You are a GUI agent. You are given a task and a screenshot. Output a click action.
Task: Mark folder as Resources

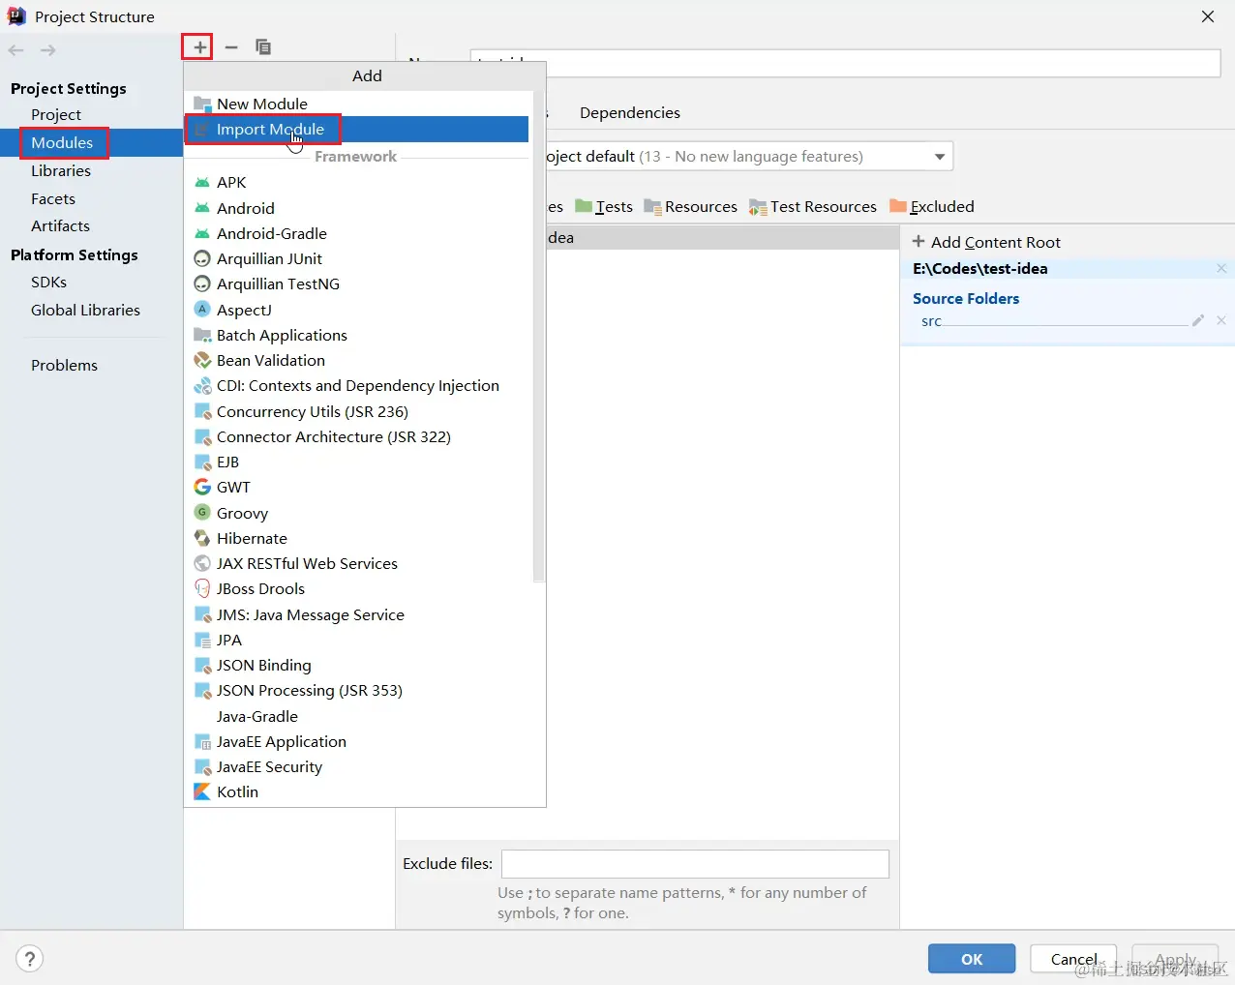click(691, 206)
